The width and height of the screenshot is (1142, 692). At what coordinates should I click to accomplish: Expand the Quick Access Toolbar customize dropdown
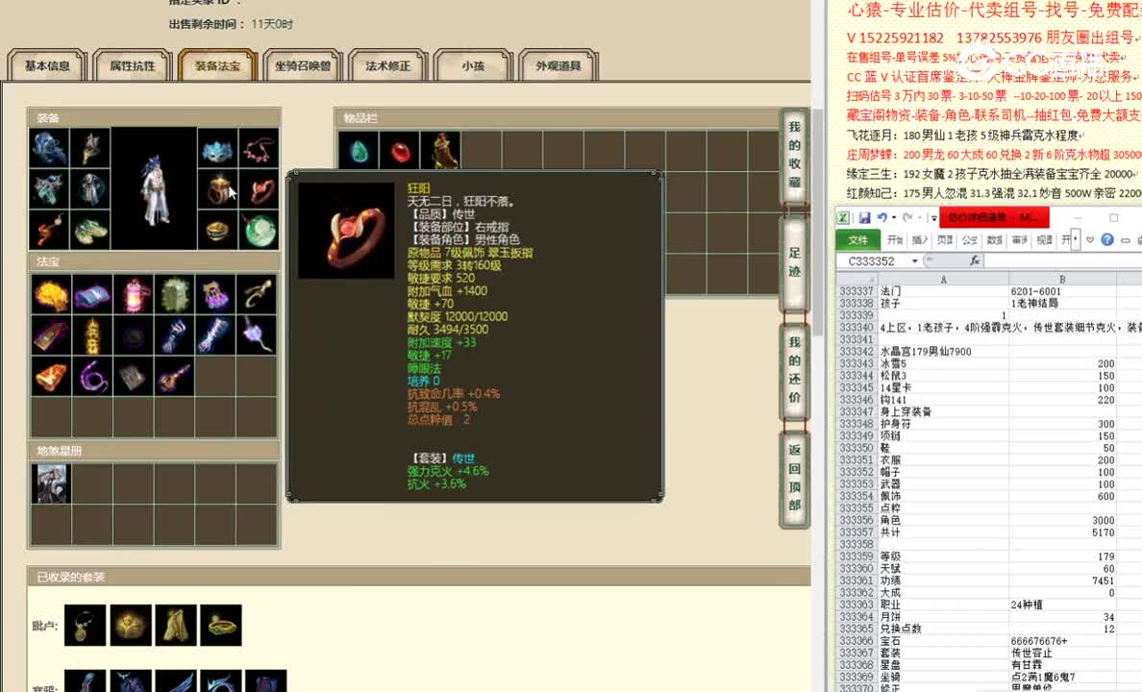(933, 218)
